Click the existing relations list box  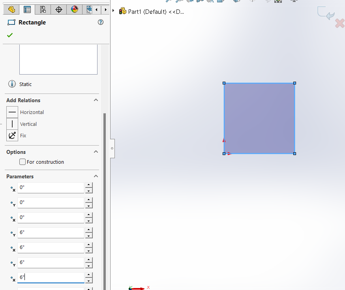point(58,59)
